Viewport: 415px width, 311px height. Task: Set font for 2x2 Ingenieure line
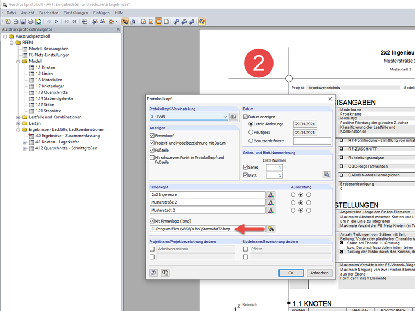coord(270,195)
